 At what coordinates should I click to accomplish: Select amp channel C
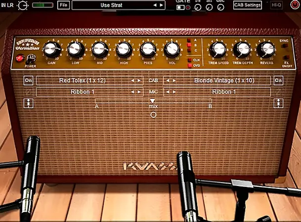(189, 50)
